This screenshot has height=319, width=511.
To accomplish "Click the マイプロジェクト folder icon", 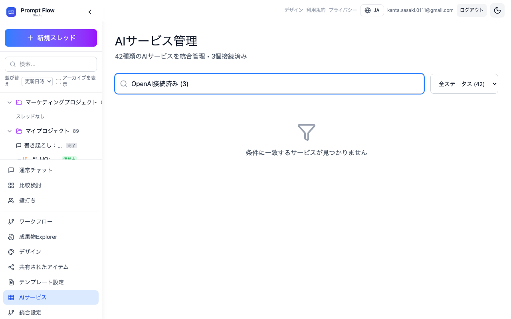I will coord(19,131).
